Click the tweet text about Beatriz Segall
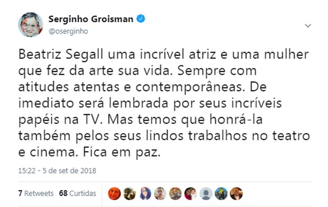The width and height of the screenshot is (328, 207). 164,103
